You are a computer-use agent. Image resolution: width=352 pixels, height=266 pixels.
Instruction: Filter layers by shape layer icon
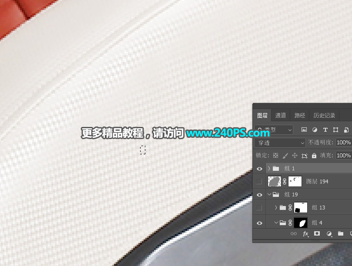(335, 130)
